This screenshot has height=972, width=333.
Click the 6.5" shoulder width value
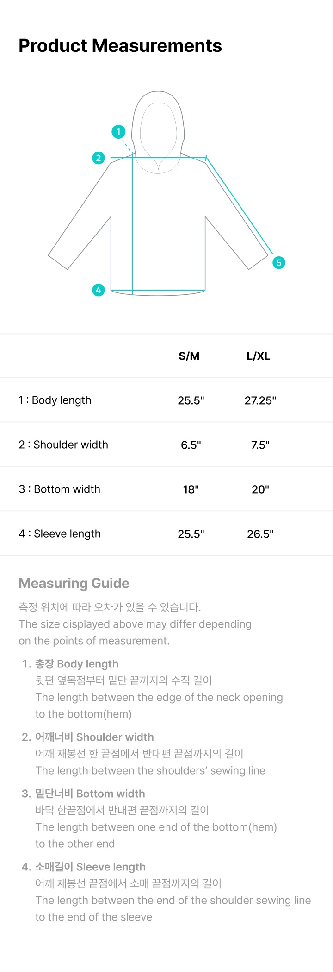pos(191,445)
